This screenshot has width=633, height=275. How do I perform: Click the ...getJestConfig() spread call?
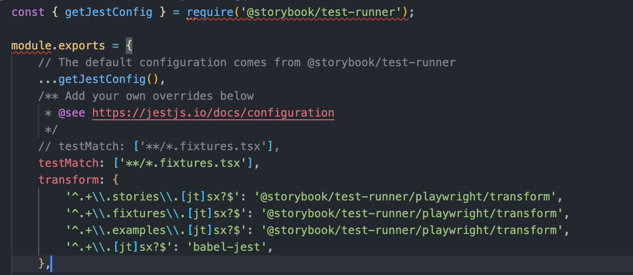click(102, 79)
